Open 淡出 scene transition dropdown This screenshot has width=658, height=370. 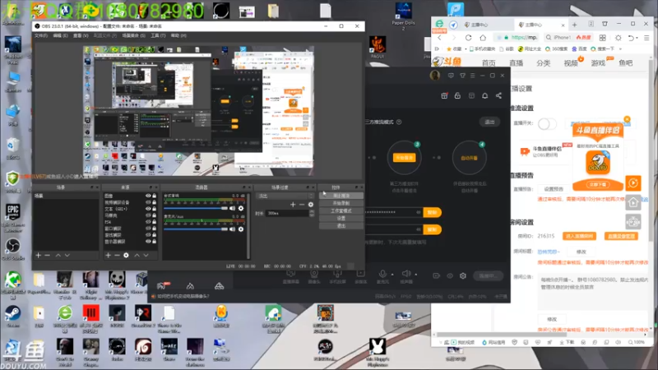pyautogui.click(x=285, y=196)
